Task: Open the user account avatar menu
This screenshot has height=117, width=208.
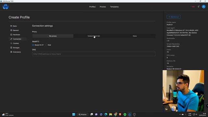Action: (x=204, y=6)
